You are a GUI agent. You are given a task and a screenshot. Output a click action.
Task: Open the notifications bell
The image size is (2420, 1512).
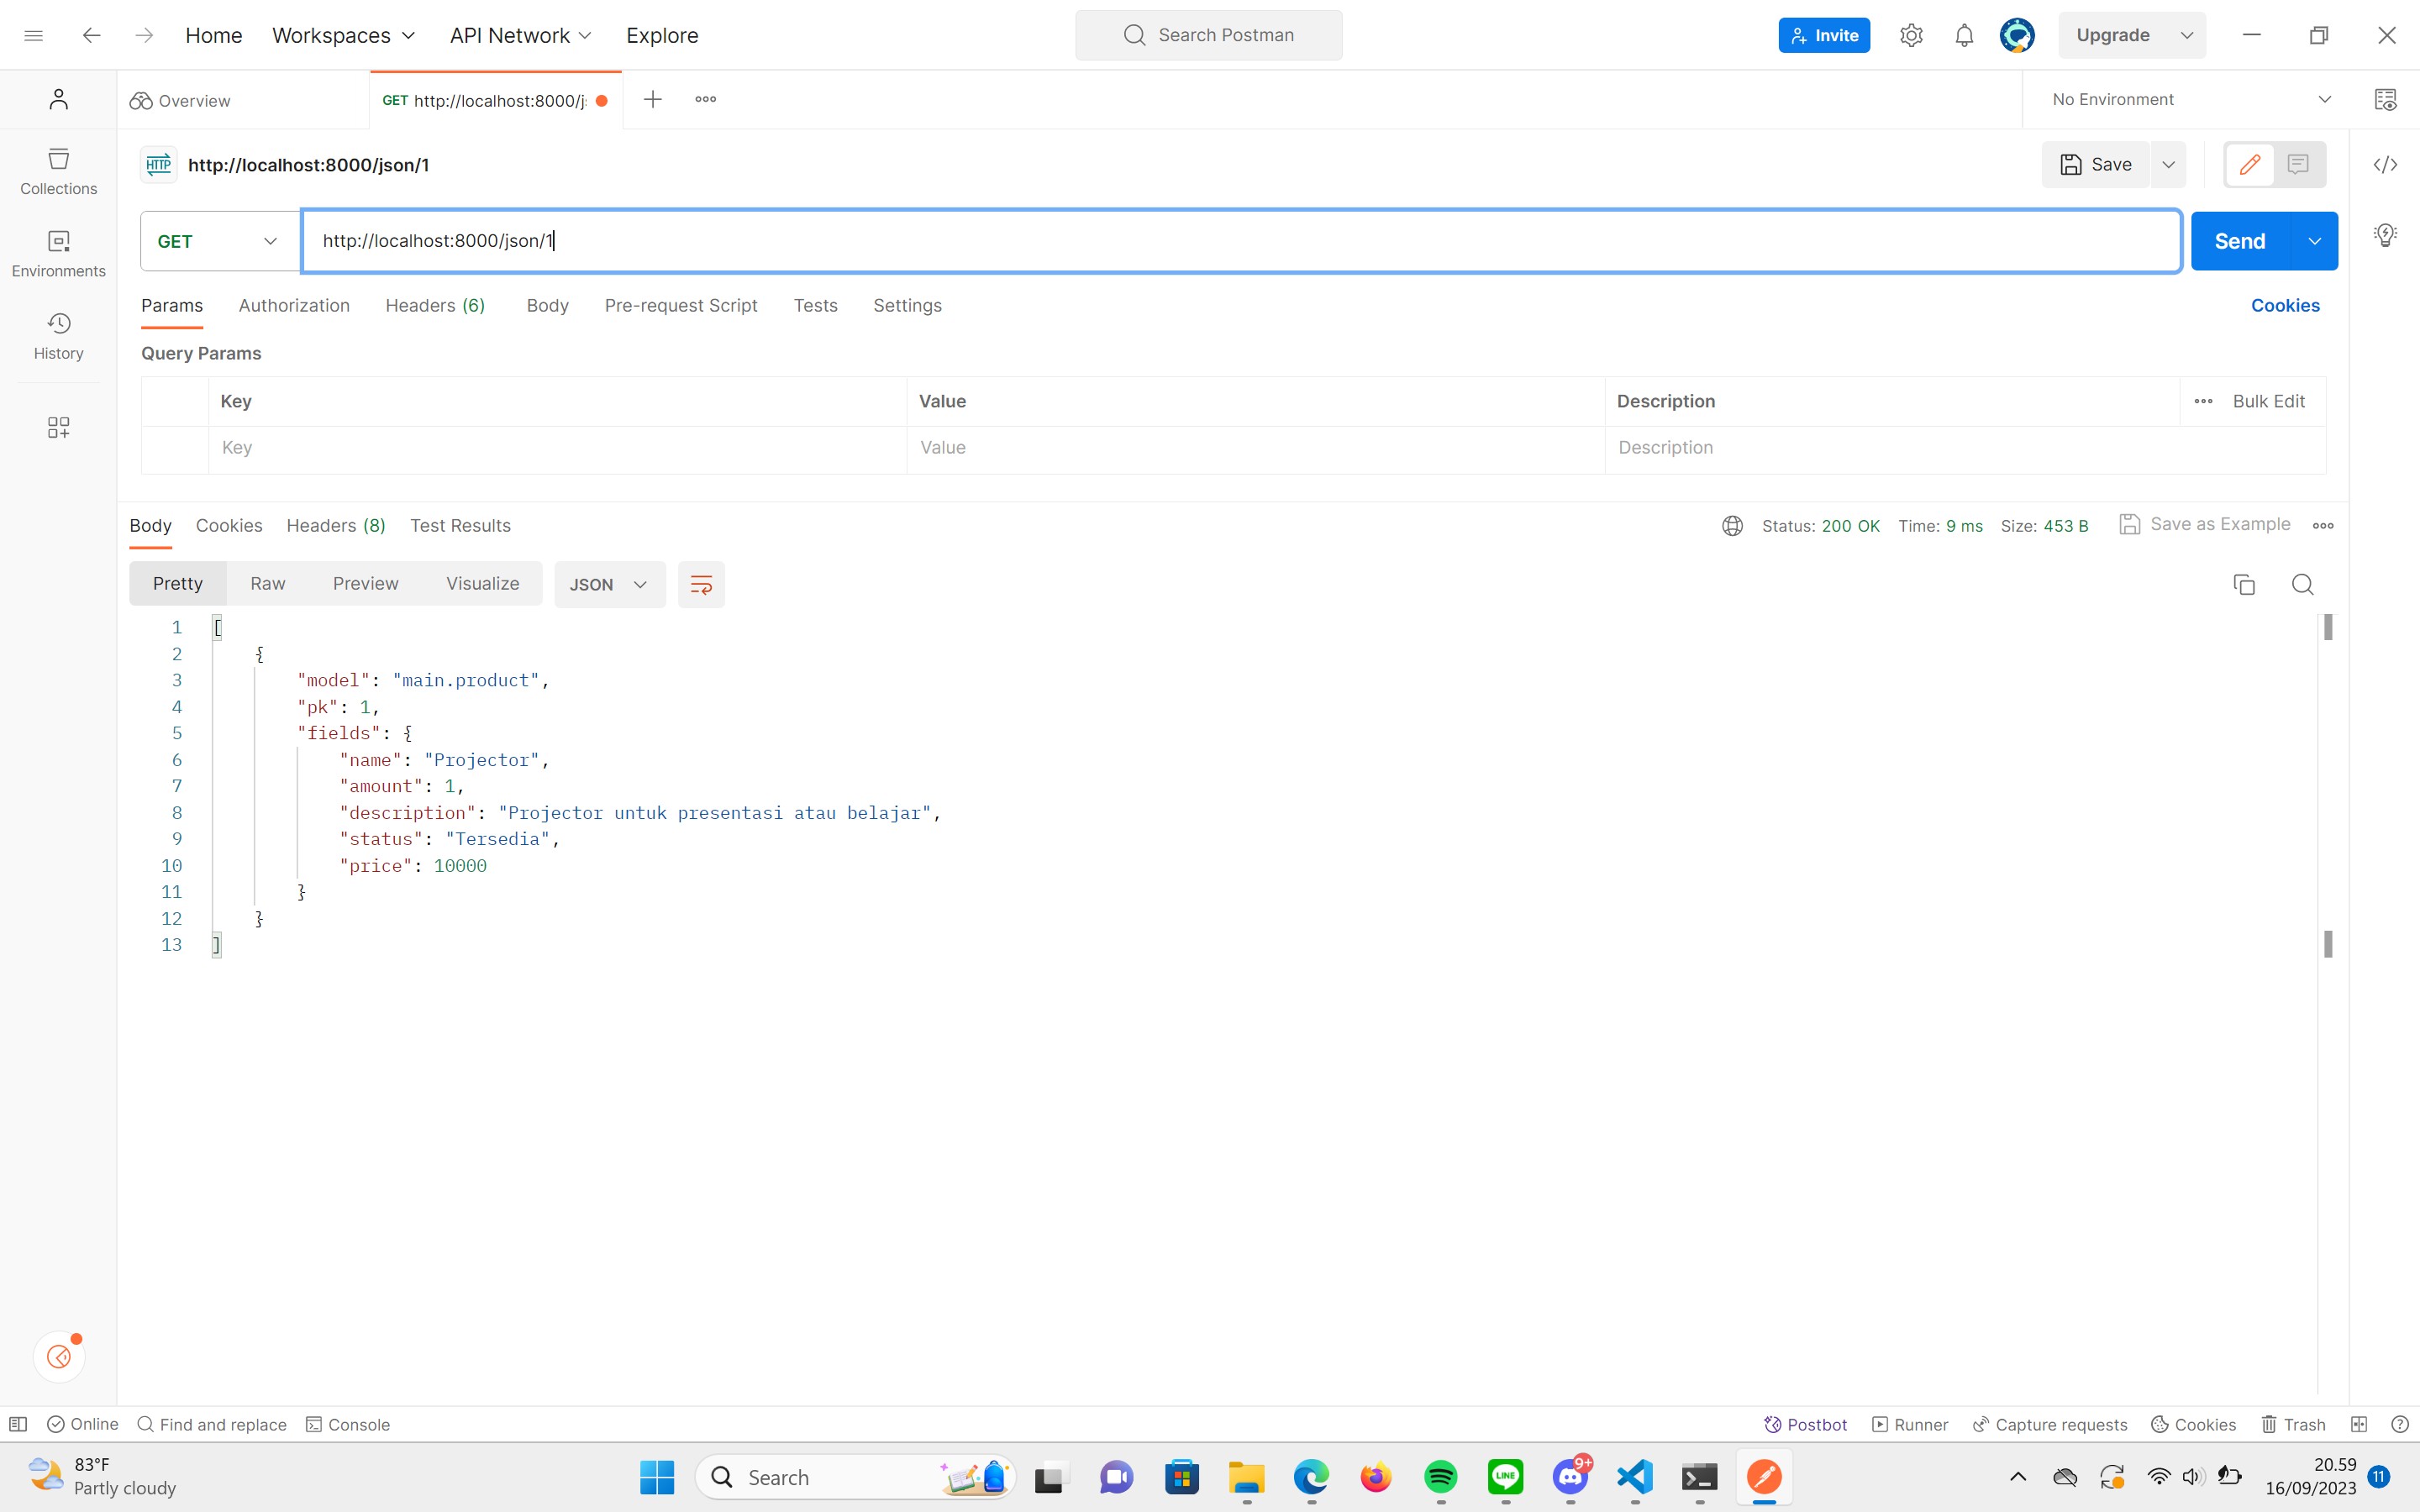pos(1963,36)
